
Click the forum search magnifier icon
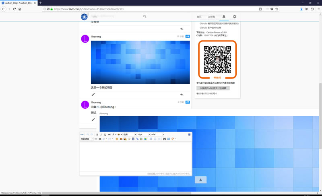click(x=145, y=17)
